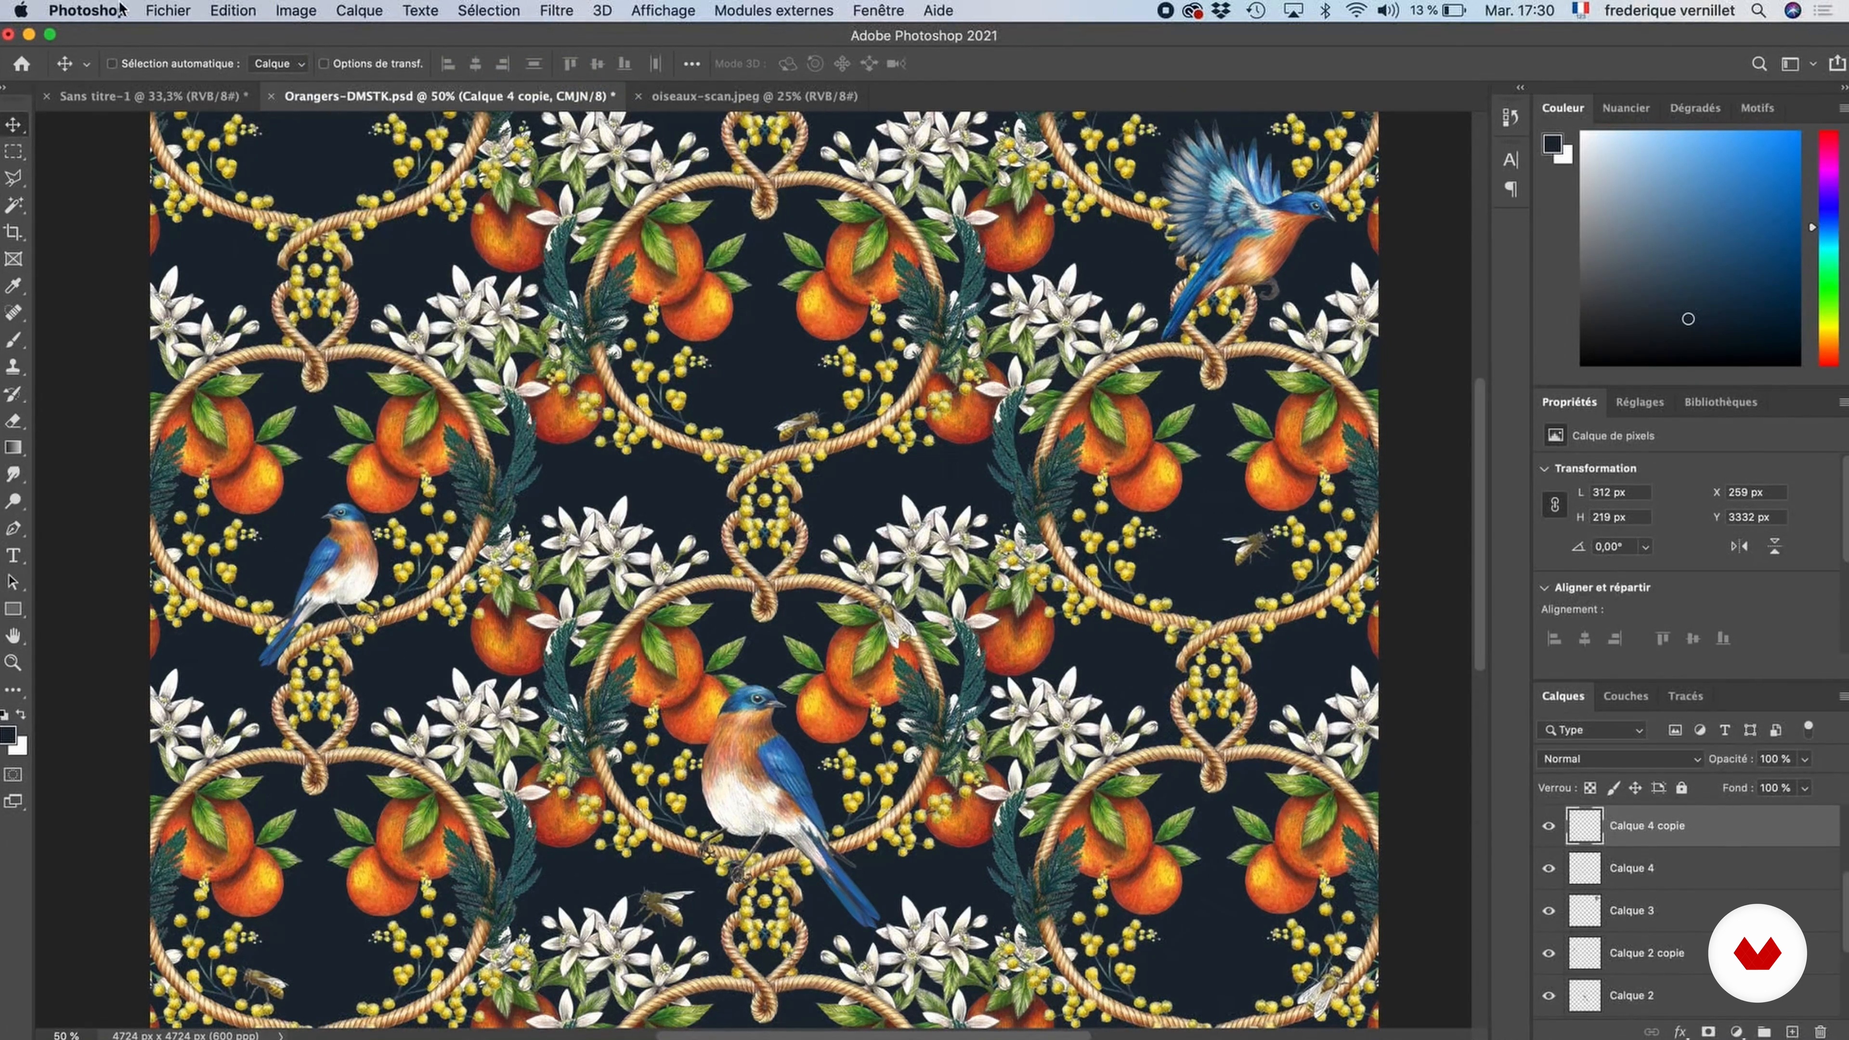1849x1040 pixels.
Task: Open the Tracés tab
Action: [1685, 695]
